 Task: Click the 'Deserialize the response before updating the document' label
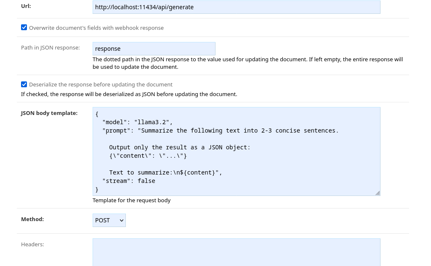(x=101, y=85)
